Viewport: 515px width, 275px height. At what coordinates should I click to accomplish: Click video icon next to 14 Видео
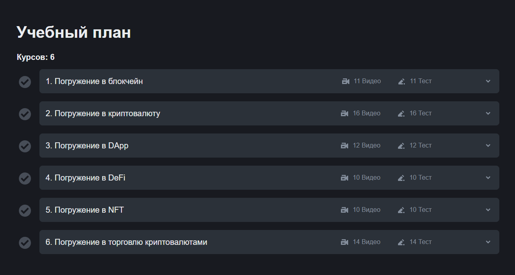[x=345, y=242]
